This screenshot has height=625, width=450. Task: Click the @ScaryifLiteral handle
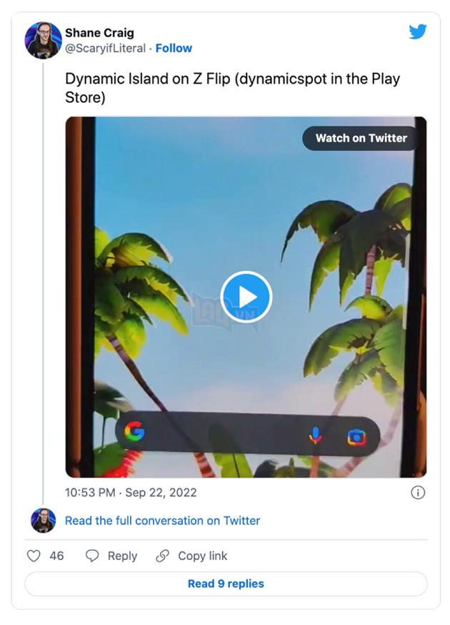coord(105,48)
